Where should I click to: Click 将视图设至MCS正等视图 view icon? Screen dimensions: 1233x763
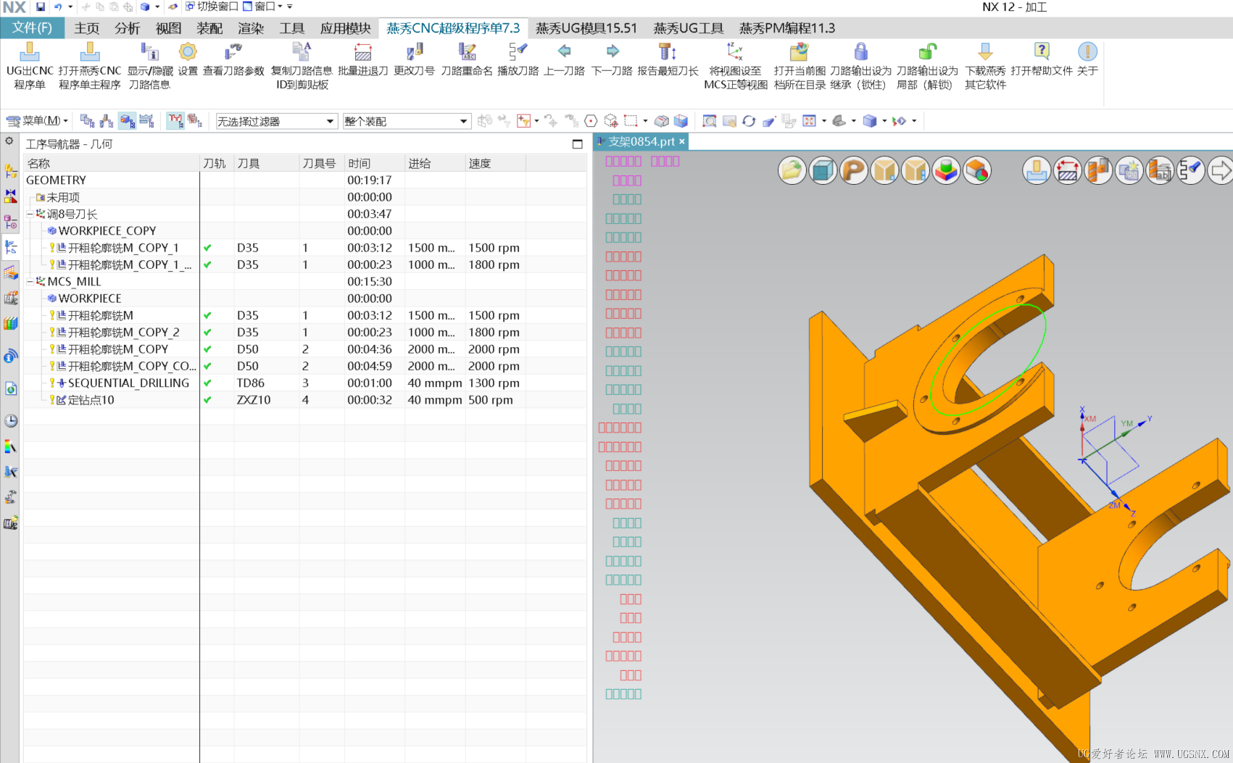coord(735,52)
